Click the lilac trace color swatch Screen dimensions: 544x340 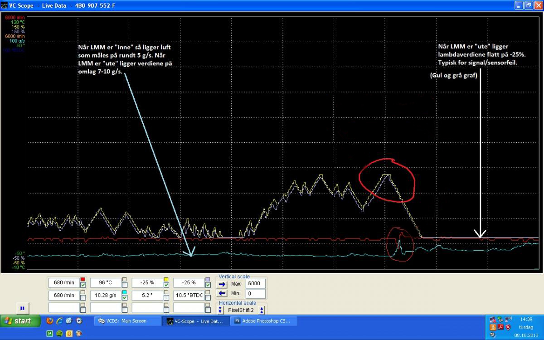tap(208, 279)
